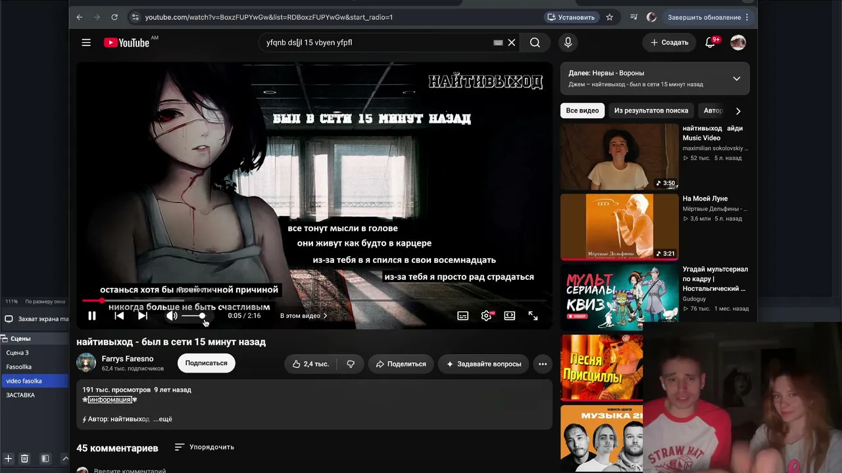Delete selected scene with trash icon
The width and height of the screenshot is (842, 473).
pyautogui.click(x=24, y=459)
